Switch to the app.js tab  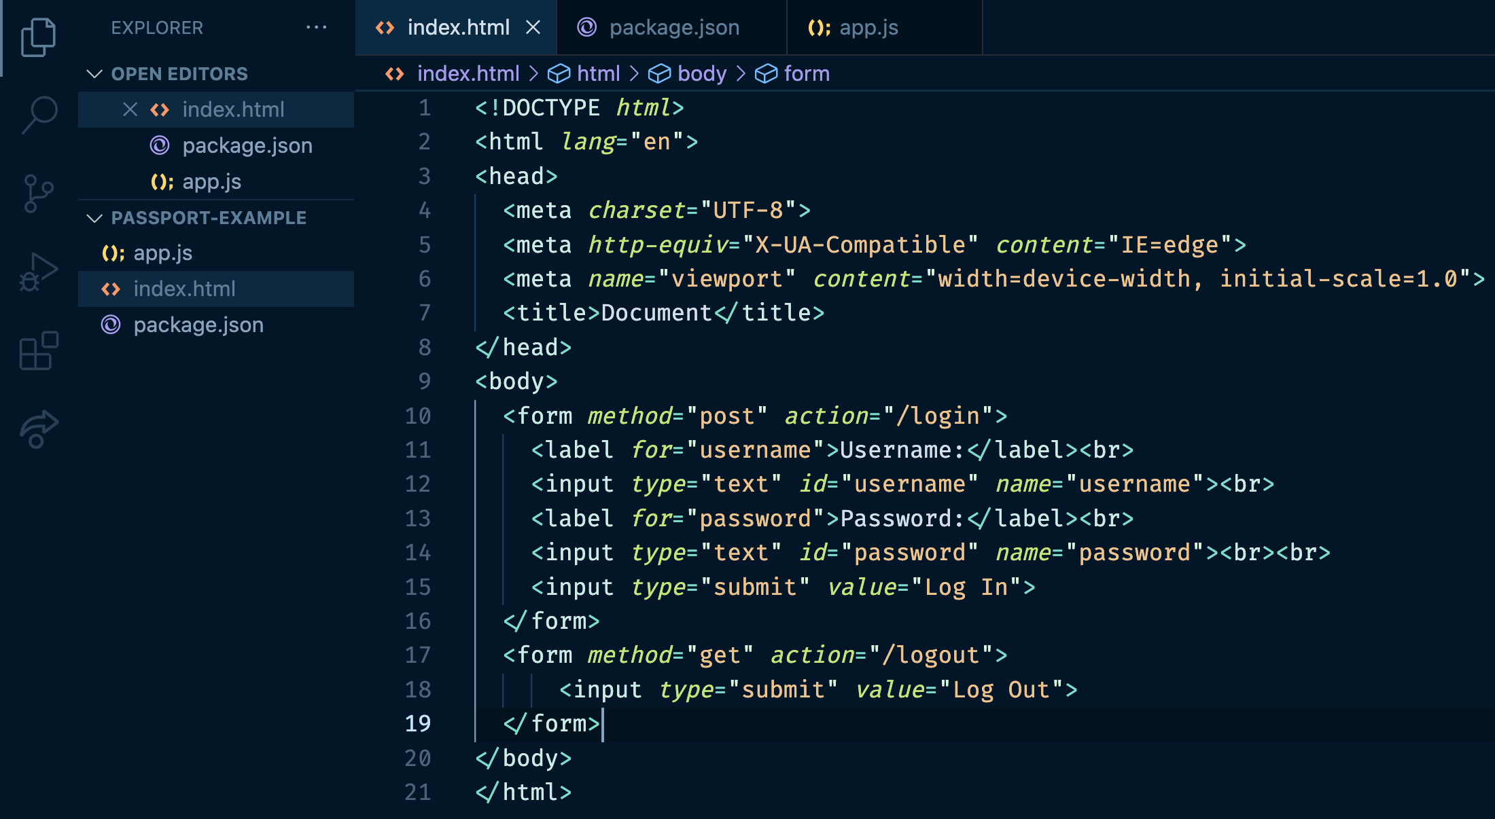(868, 28)
